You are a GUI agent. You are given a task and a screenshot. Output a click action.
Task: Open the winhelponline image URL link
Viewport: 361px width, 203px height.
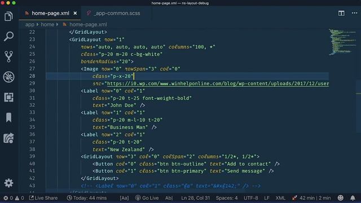point(218,83)
